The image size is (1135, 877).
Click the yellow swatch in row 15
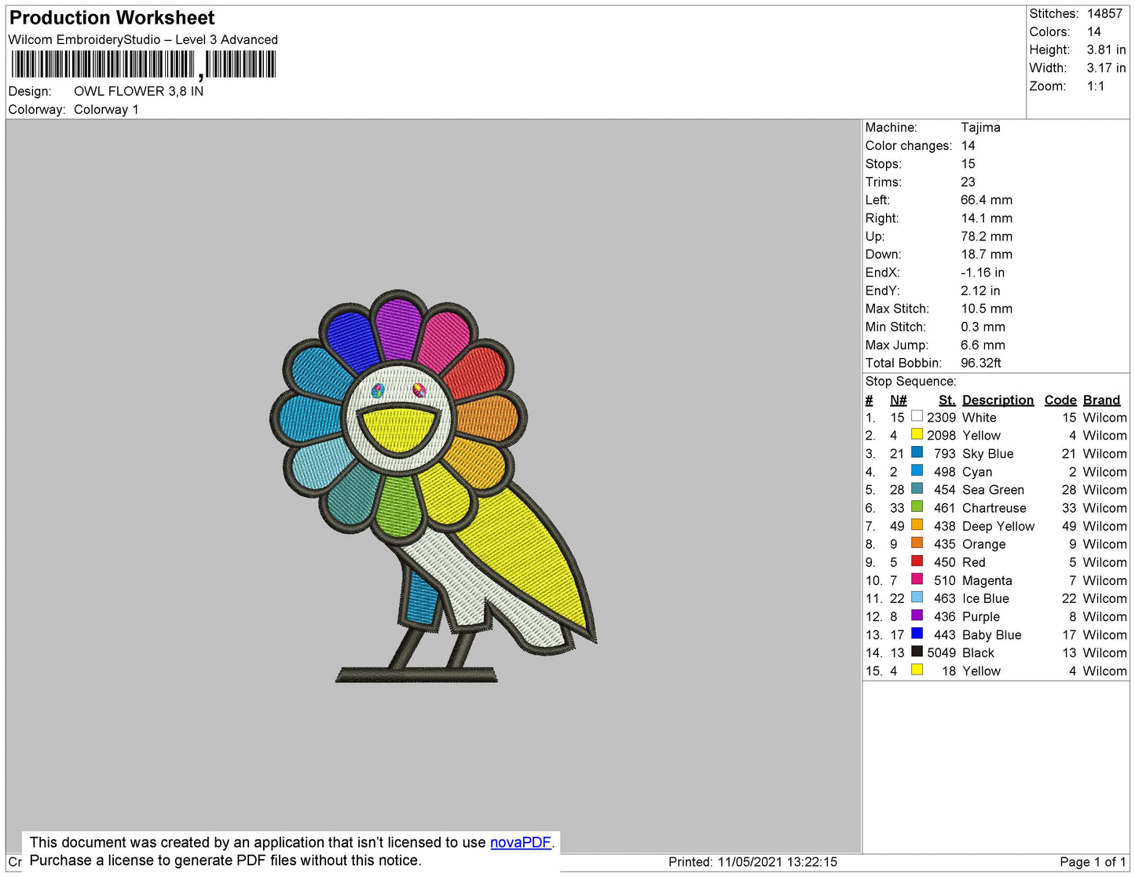pyautogui.click(x=917, y=670)
